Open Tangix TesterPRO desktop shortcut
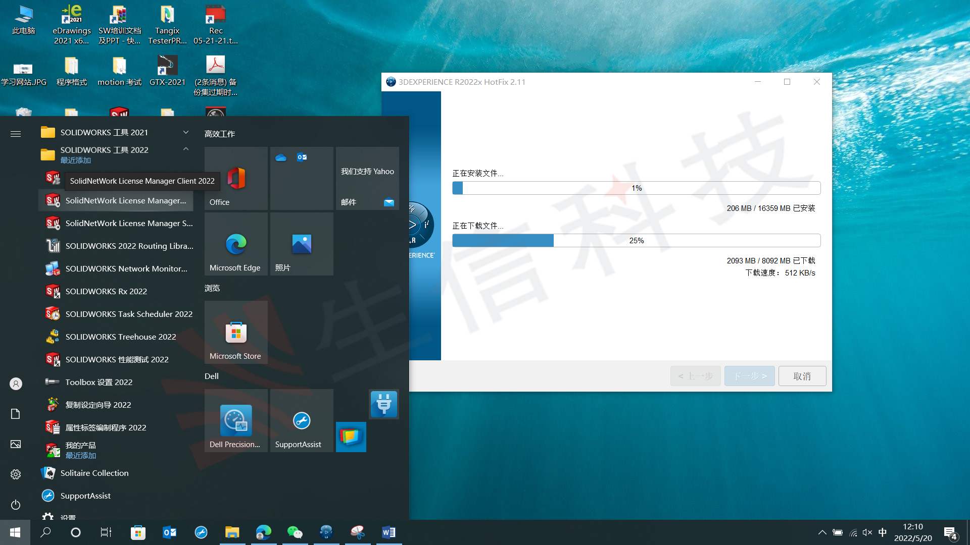The height and width of the screenshot is (545, 970). coord(167,24)
